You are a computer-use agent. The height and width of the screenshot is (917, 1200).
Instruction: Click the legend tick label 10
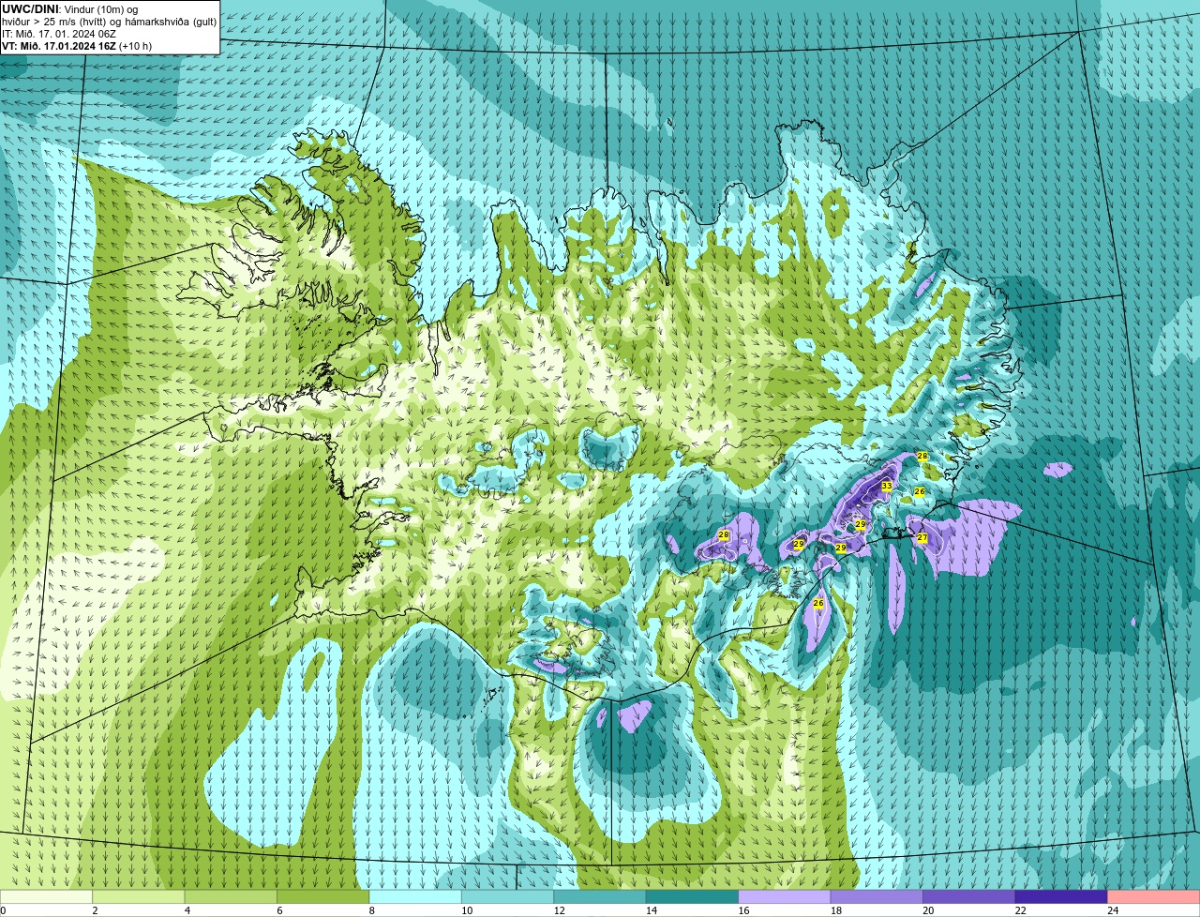pyautogui.click(x=467, y=910)
